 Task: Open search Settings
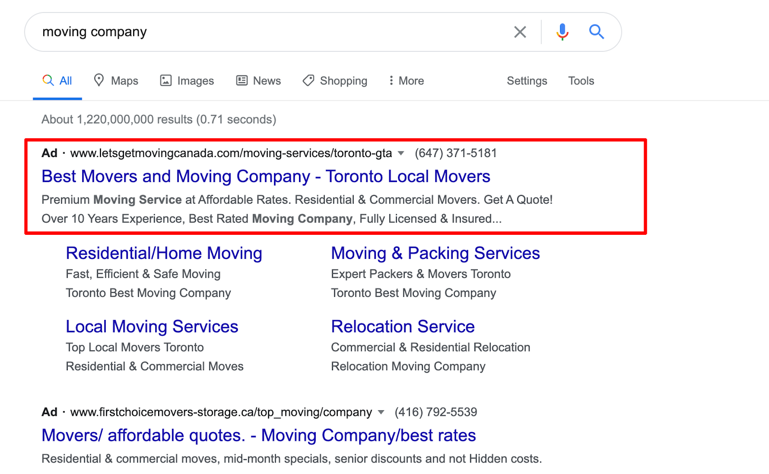pos(527,81)
